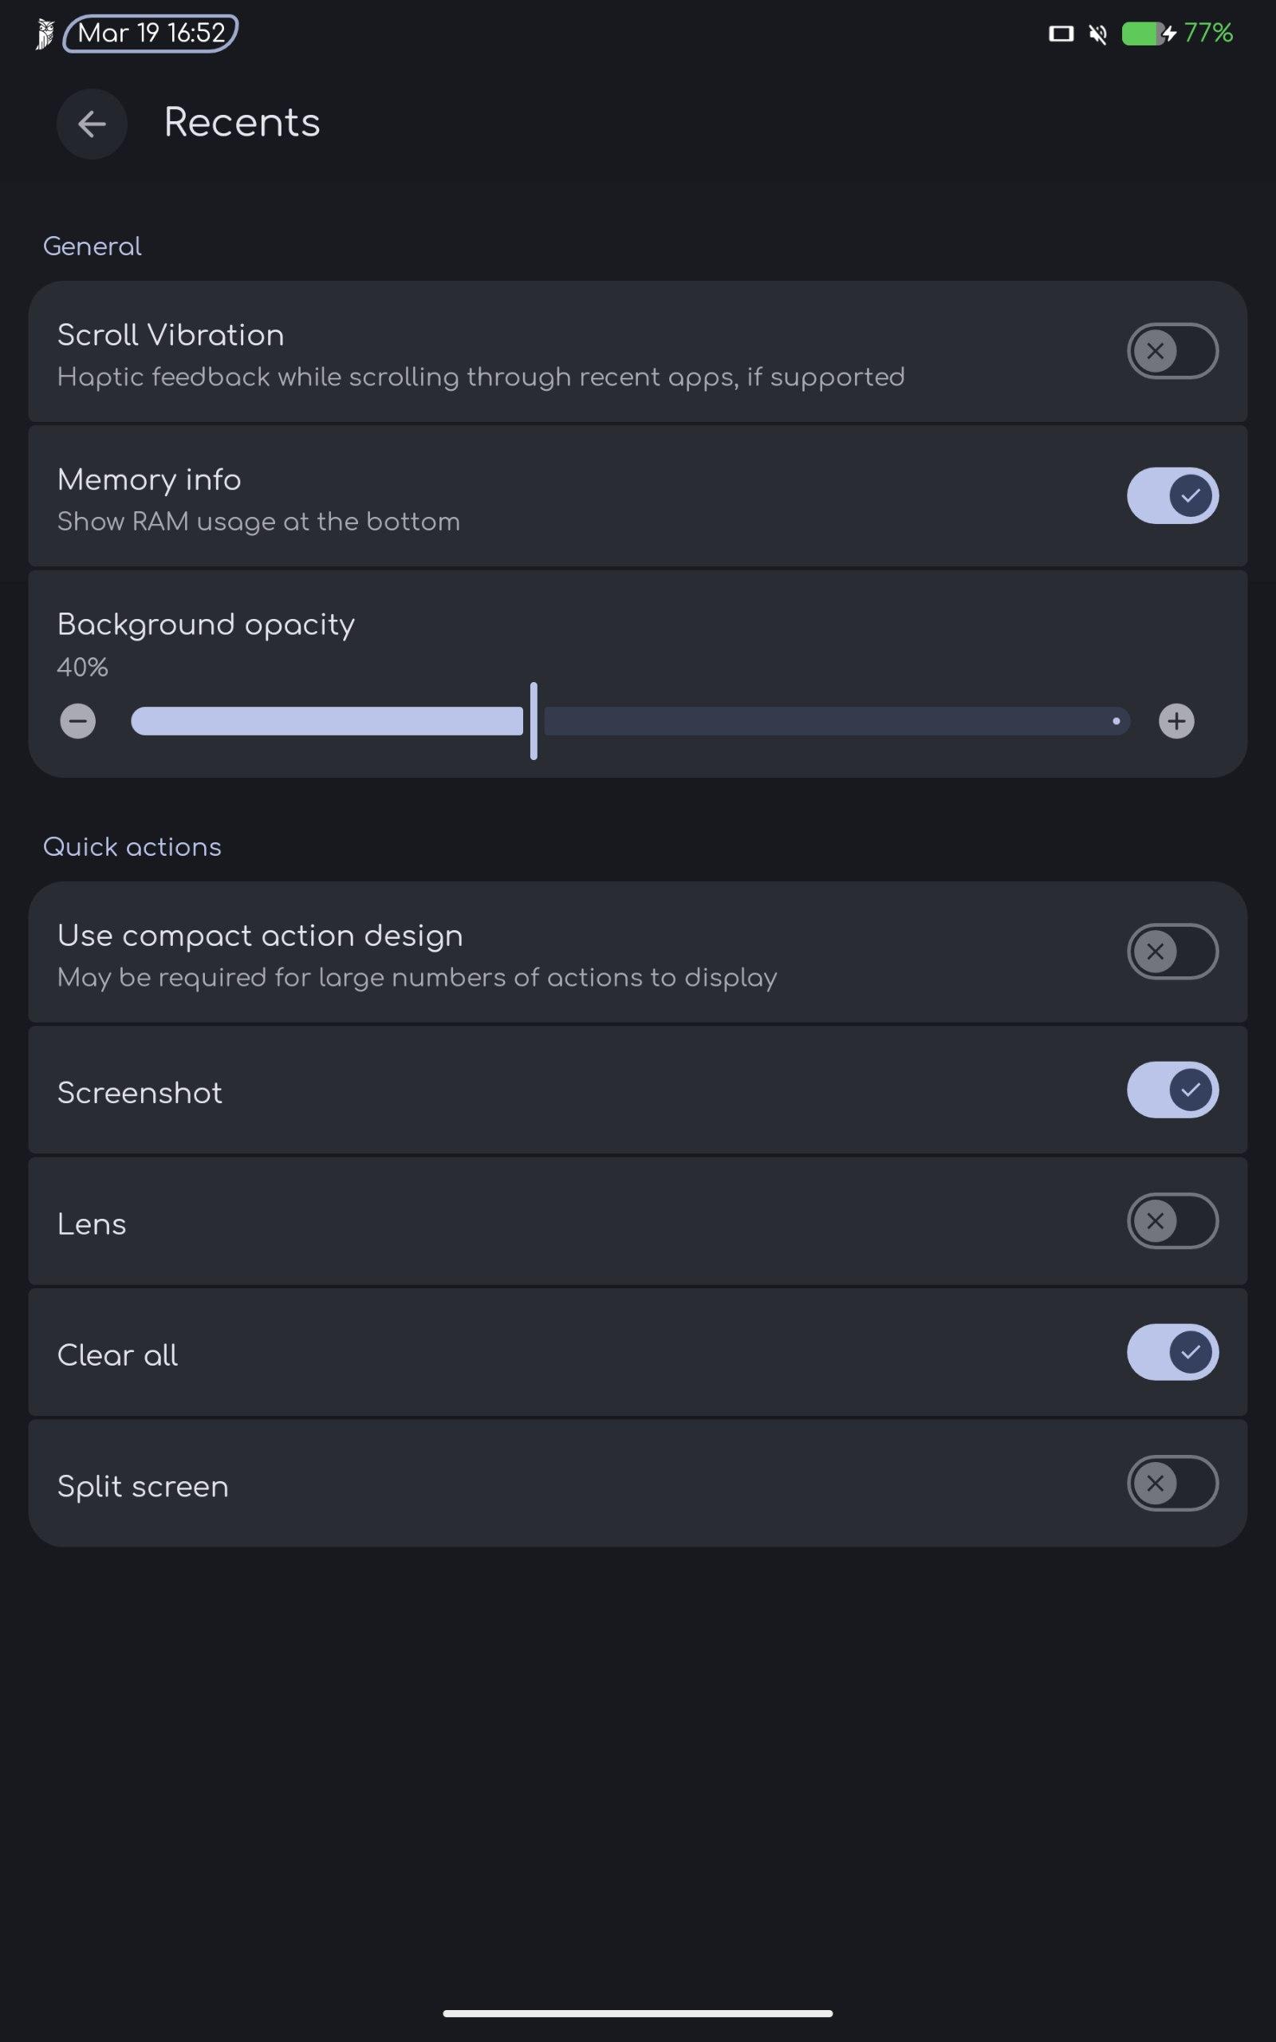Viewport: 1276px width, 2042px height.
Task: Tap the home gesture bar at bottom
Action: point(637,2013)
